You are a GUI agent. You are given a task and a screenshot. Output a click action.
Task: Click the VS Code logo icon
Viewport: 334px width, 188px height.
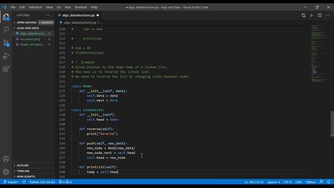point(4,7)
